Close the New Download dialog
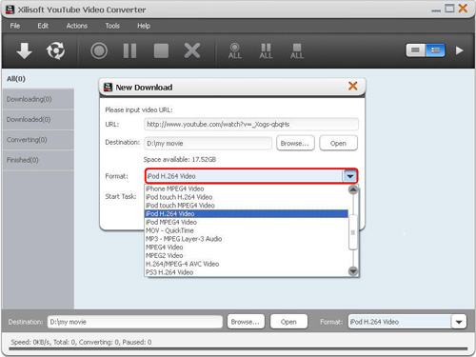The image size is (476, 357). 353,86
